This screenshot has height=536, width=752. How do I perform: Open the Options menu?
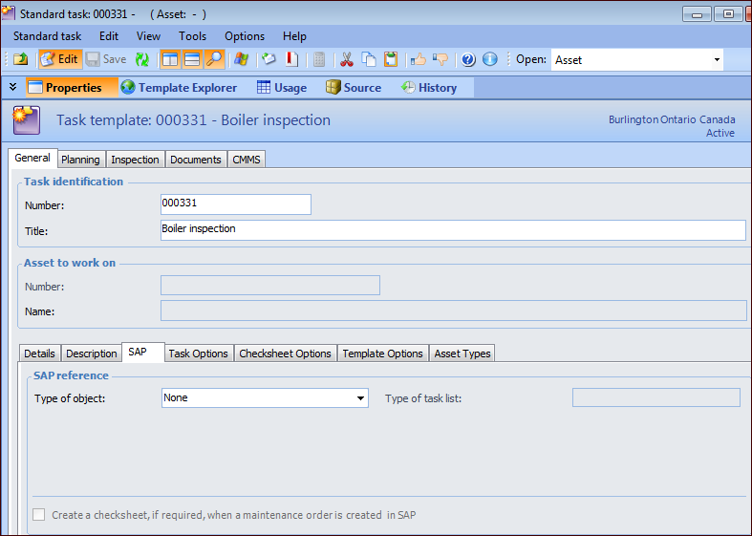click(245, 36)
